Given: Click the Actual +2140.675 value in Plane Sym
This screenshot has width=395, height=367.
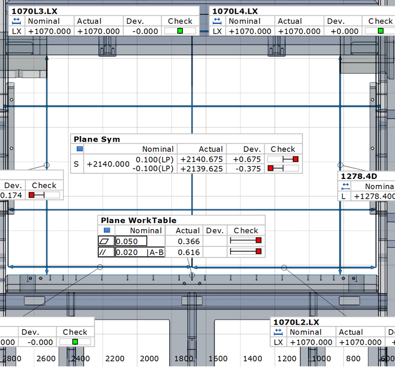Looking at the screenshot, I should pyautogui.click(x=201, y=160).
